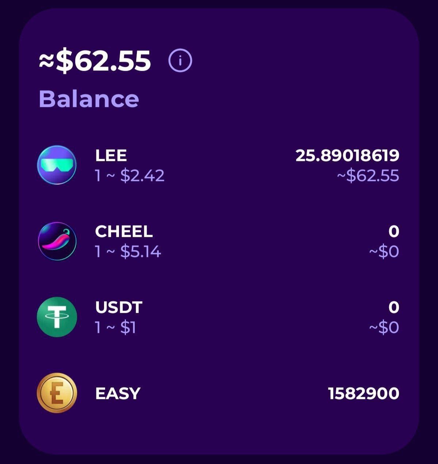Click the Balance heading label
The width and height of the screenshot is (438, 464).
coord(89,99)
